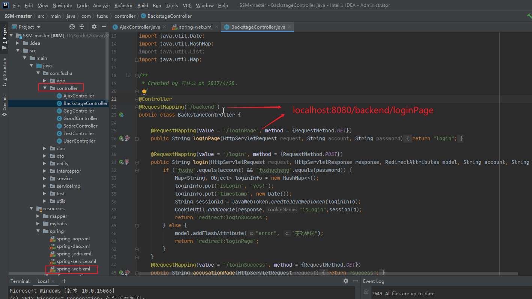Switch to the AjaxController.java tab
The height and width of the screenshot is (299, 532).
140,27
